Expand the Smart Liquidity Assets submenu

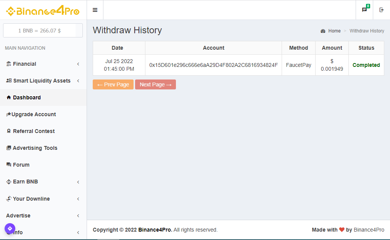pos(78,81)
